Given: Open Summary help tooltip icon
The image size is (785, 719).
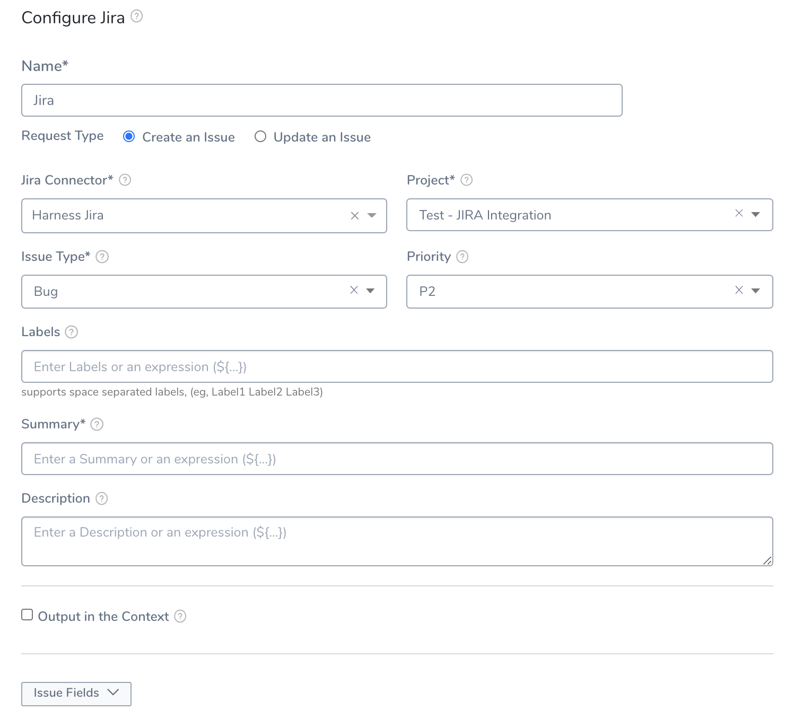Looking at the screenshot, I should coord(97,424).
